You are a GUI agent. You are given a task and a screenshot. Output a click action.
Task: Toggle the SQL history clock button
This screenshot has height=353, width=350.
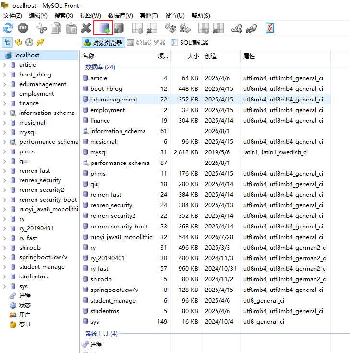point(29,42)
